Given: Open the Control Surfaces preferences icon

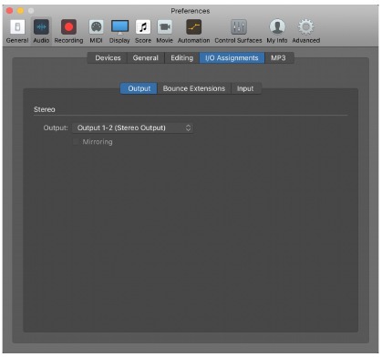Looking at the screenshot, I should [x=239, y=27].
